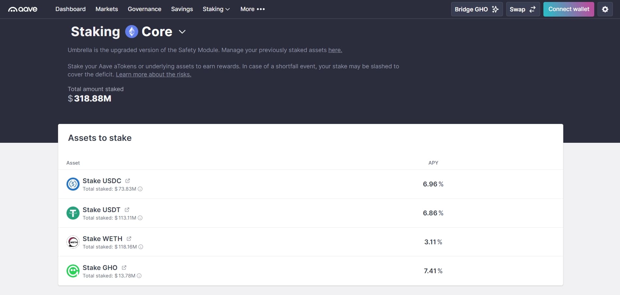The image size is (620, 295).
Task: Open 'Learn more about the risks.' link
Action: (x=154, y=74)
